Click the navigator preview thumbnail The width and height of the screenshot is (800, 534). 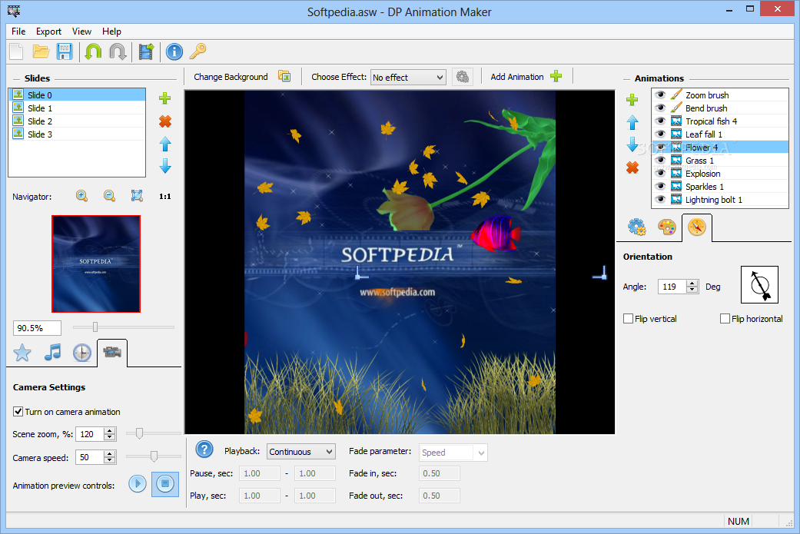[96, 264]
